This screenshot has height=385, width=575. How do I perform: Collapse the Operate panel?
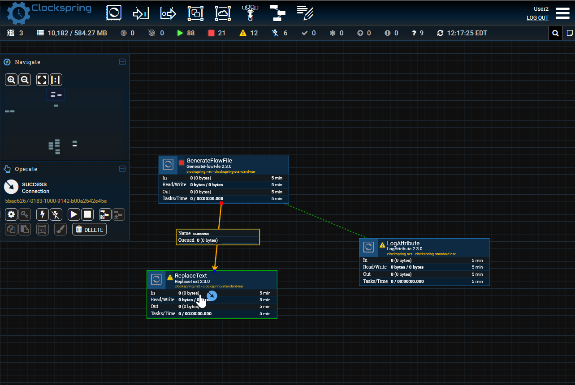[122, 169]
